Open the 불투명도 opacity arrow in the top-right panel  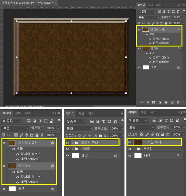(x=183, y=17)
